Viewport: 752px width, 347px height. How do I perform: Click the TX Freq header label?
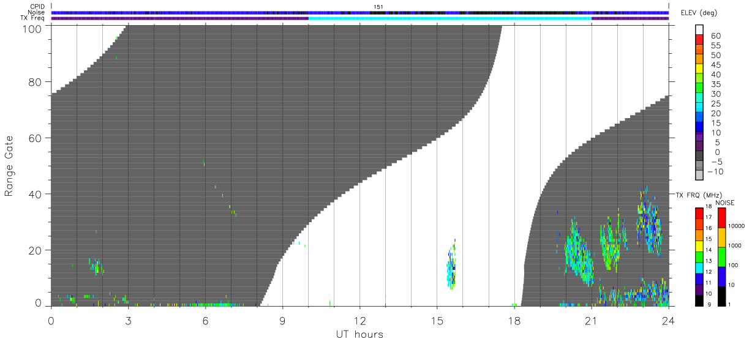coord(32,18)
